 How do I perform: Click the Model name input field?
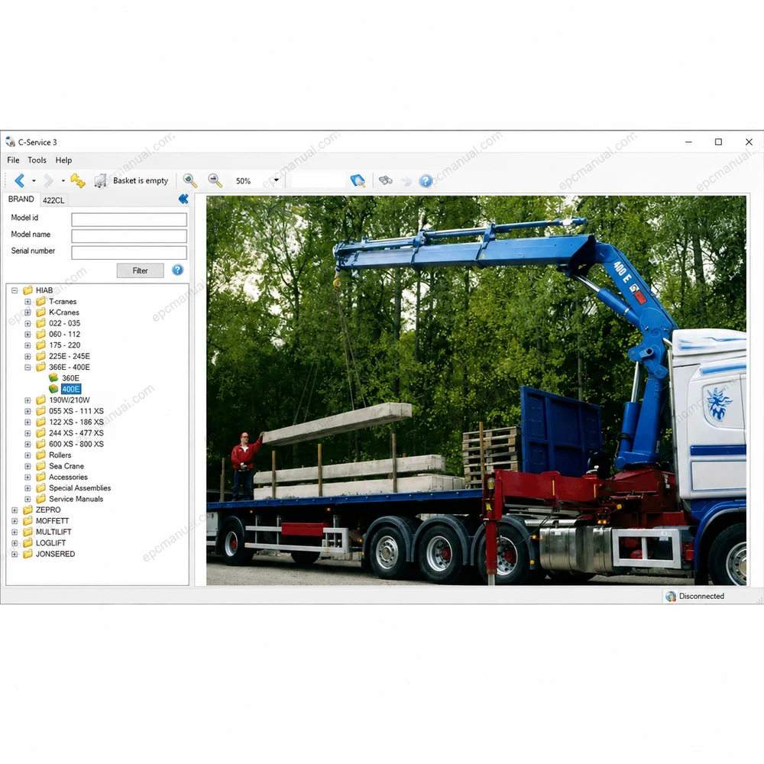coord(129,236)
